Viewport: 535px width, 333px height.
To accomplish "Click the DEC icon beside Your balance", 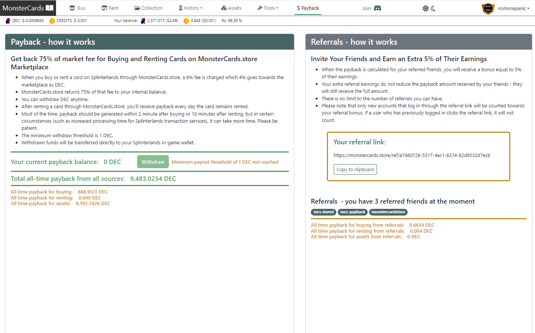I will pyautogui.click(x=143, y=21).
